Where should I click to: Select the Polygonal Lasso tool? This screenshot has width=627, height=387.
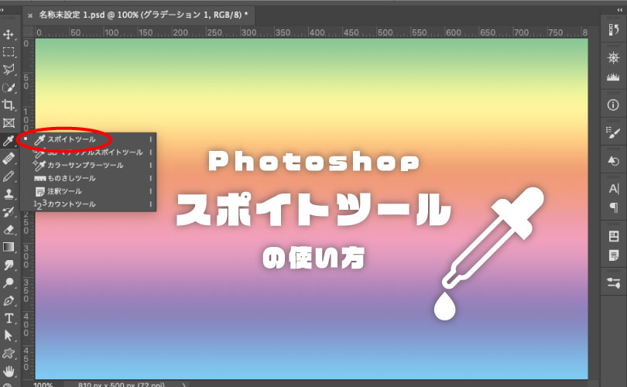[9, 70]
